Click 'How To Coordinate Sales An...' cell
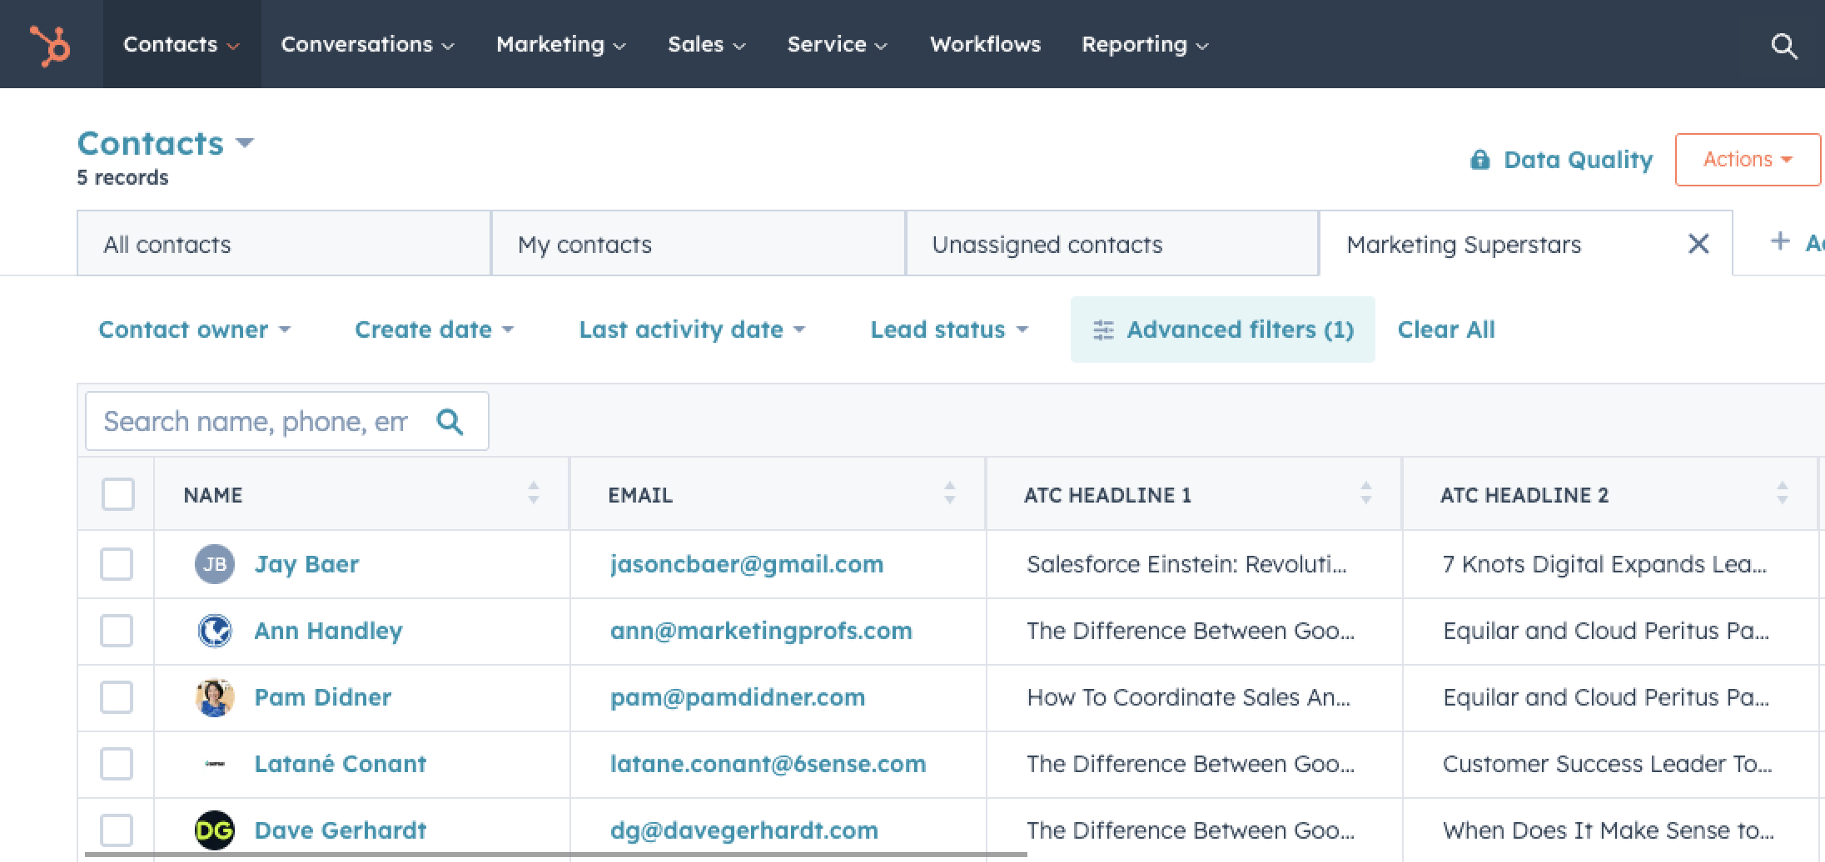The height and width of the screenshot is (862, 1825). (x=1188, y=697)
